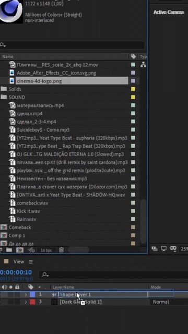
Task: Select the Да да да да composition
Action: pos(21,244)
